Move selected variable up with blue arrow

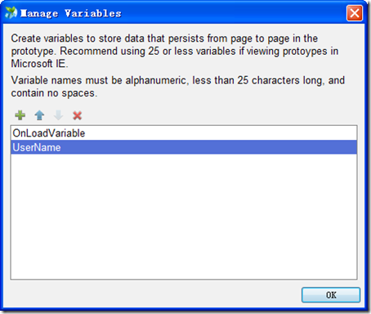pyautogui.click(x=39, y=115)
